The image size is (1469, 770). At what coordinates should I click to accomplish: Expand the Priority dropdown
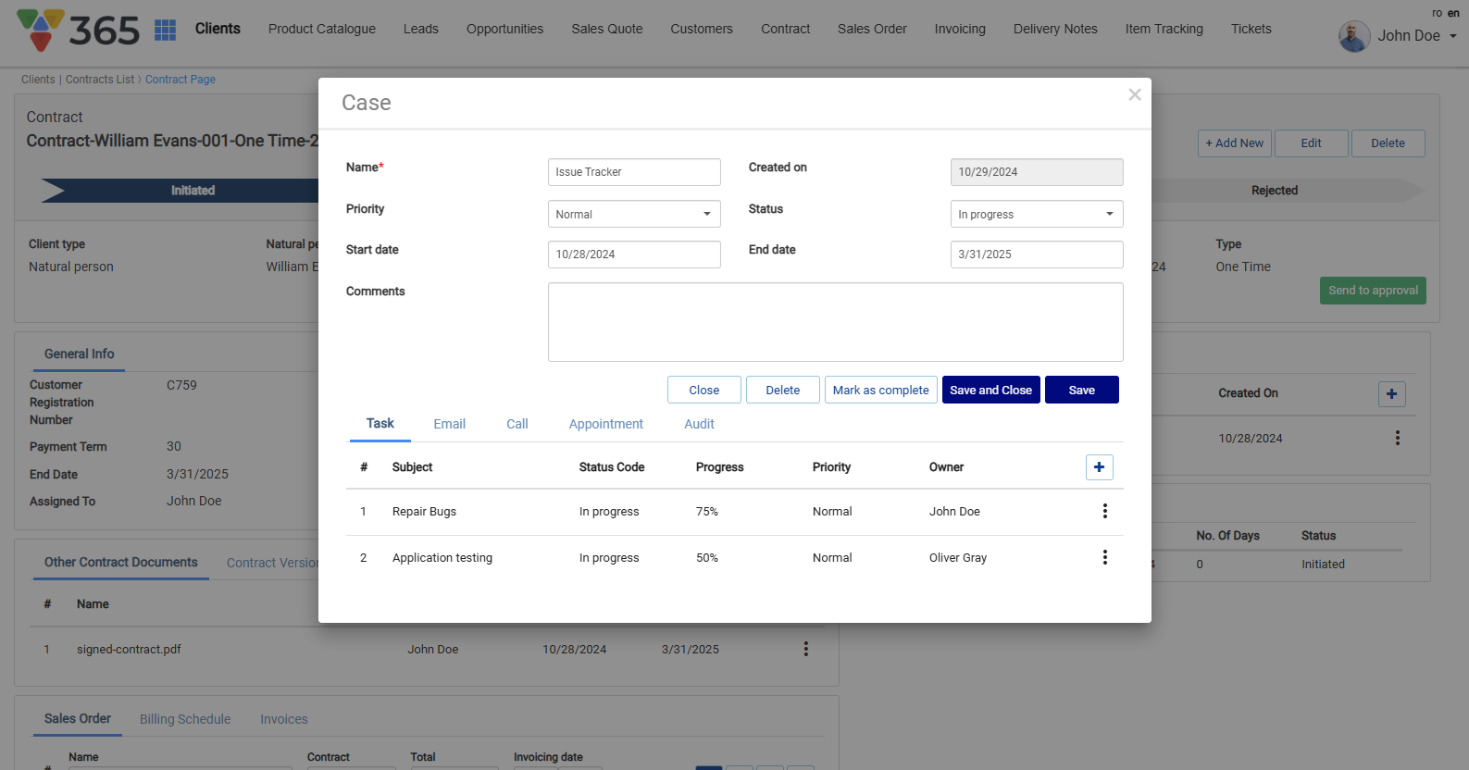(634, 214)
